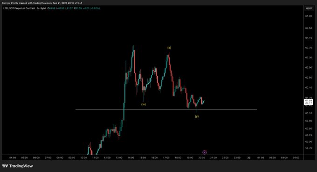Select the (y) wave label
Screen dimensions: 317x172
tap(197, 116)
